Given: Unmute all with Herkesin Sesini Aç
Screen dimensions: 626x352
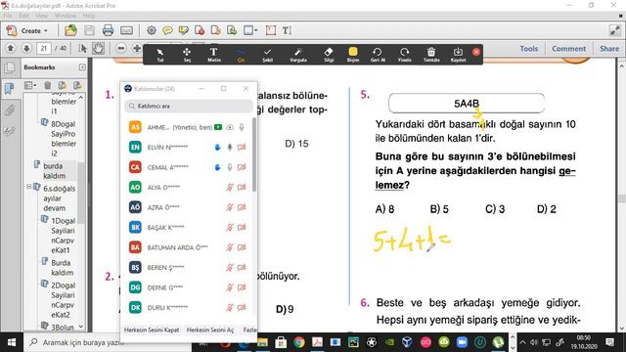Looking at the screenshot, I should [210, 330].
